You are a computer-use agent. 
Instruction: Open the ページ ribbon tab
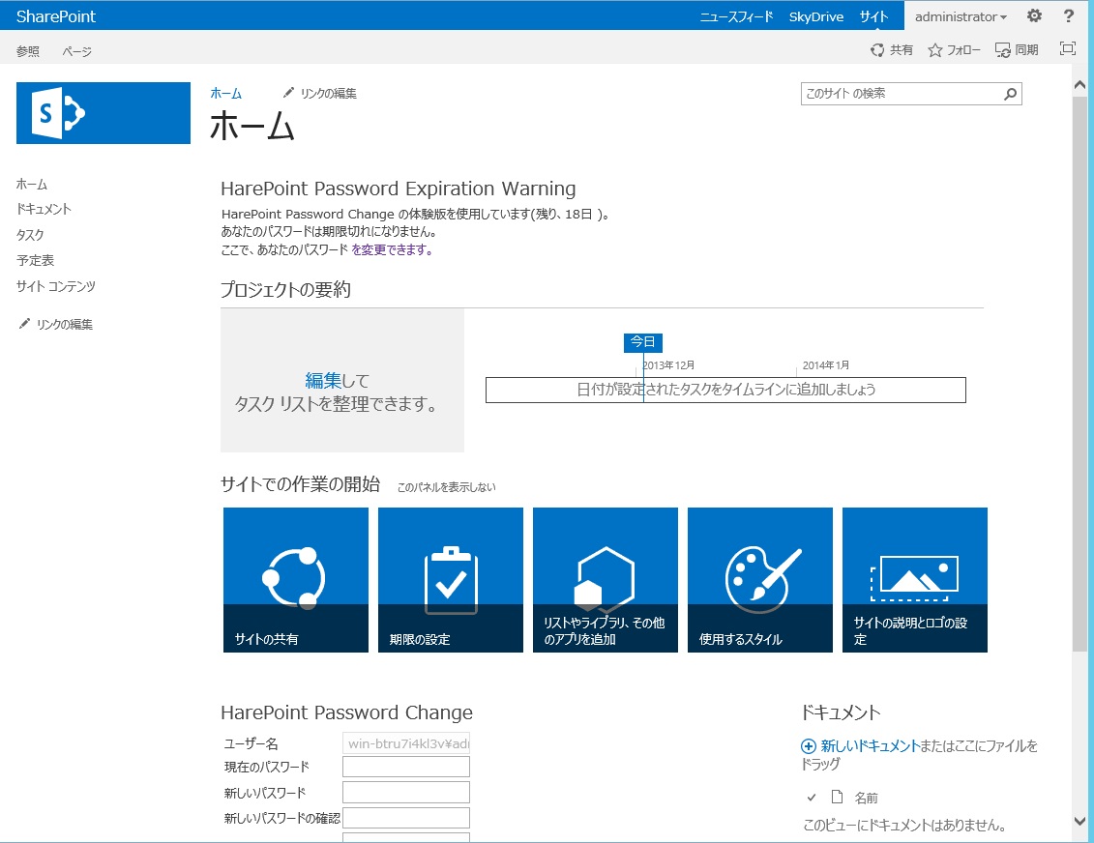point(76,51)
